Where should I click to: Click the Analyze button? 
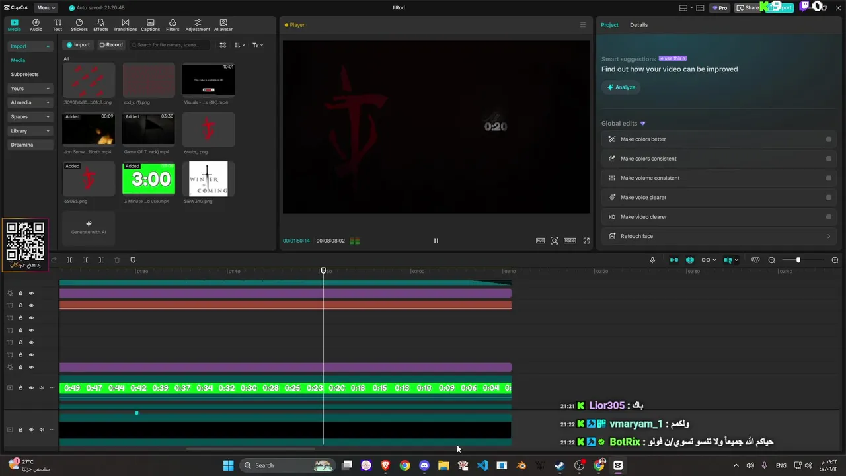621,87
